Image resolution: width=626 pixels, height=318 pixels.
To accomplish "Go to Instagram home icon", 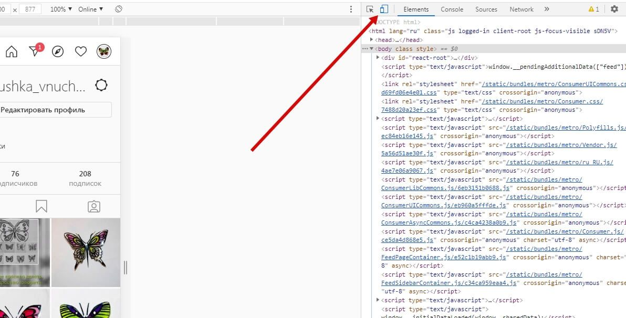I will click(x=12, y=51).
